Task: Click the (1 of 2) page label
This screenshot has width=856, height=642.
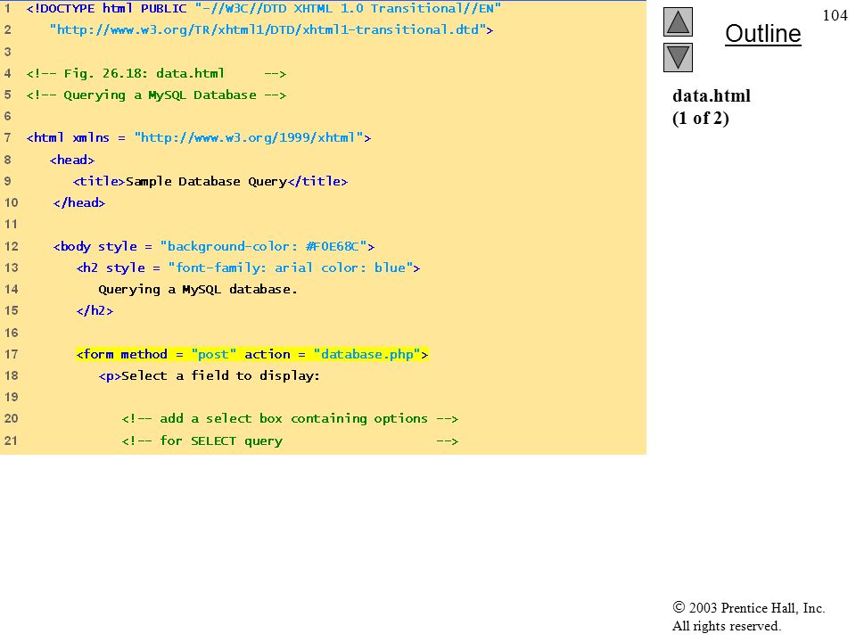Action: click(x=701, y=118)
